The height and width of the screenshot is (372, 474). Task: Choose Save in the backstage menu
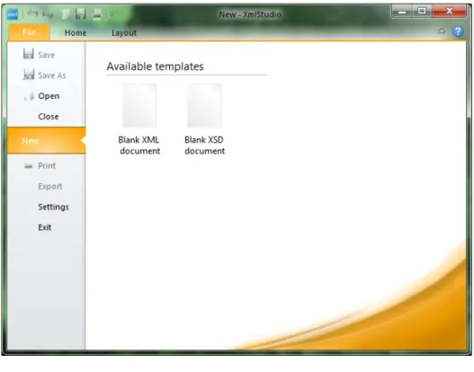coord(46,55)
